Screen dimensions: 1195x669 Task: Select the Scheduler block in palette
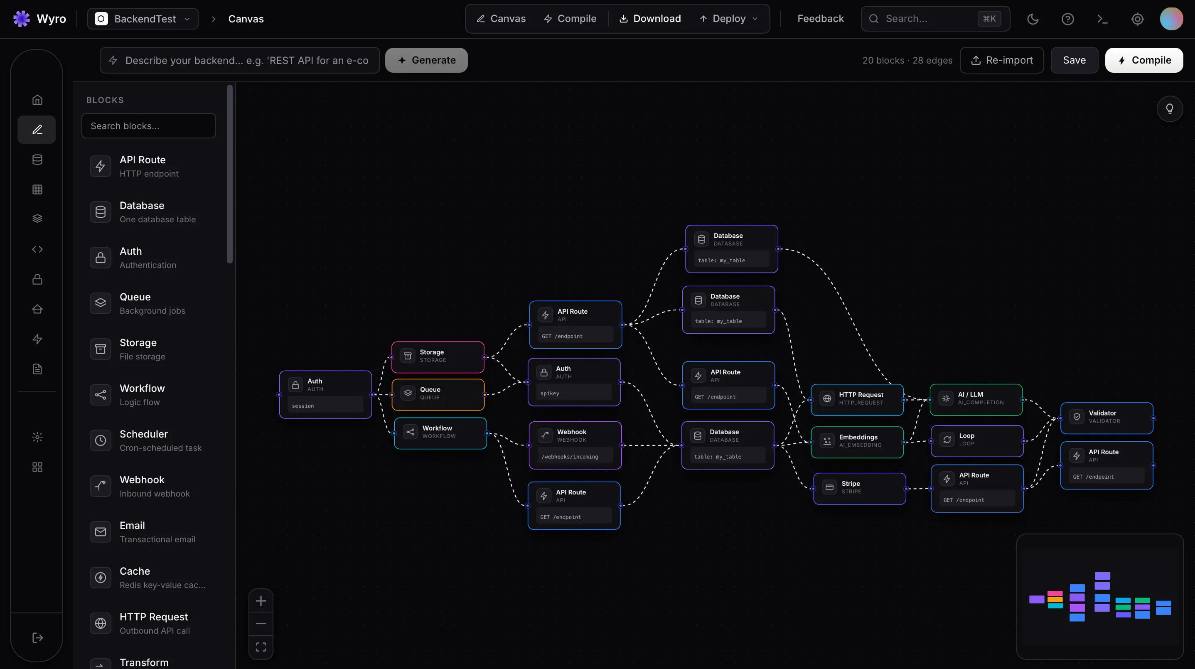point(148,440)
